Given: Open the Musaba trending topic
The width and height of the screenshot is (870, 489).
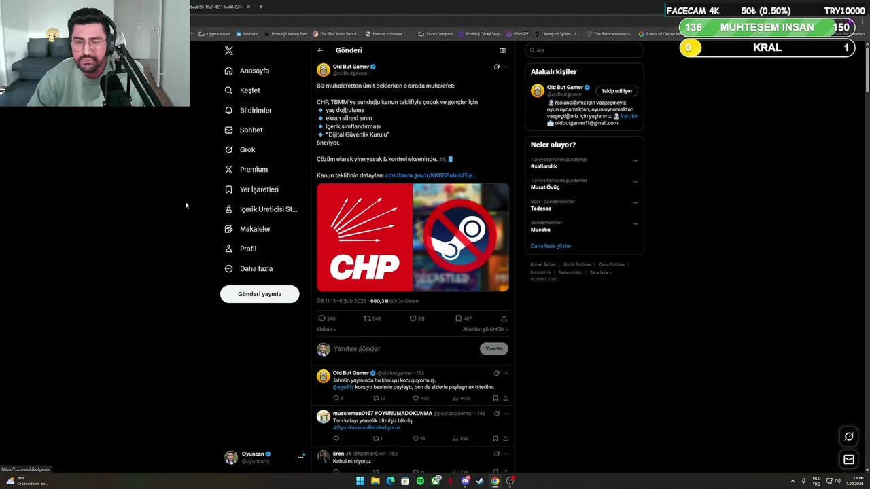Looking at the screenshot, I should [x=540, y=230].
